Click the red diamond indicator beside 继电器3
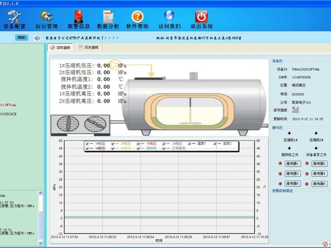 280,174
